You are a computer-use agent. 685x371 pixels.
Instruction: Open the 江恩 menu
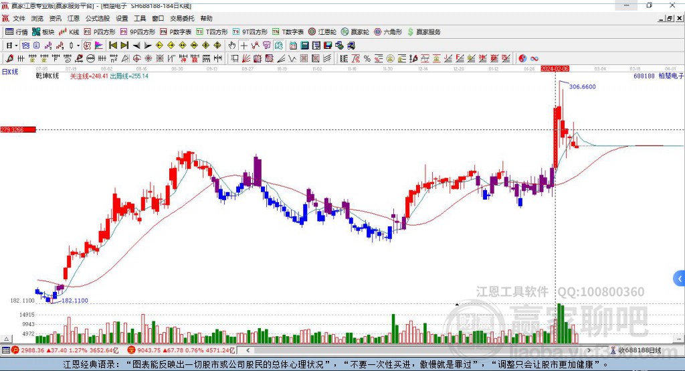(74, 18)
